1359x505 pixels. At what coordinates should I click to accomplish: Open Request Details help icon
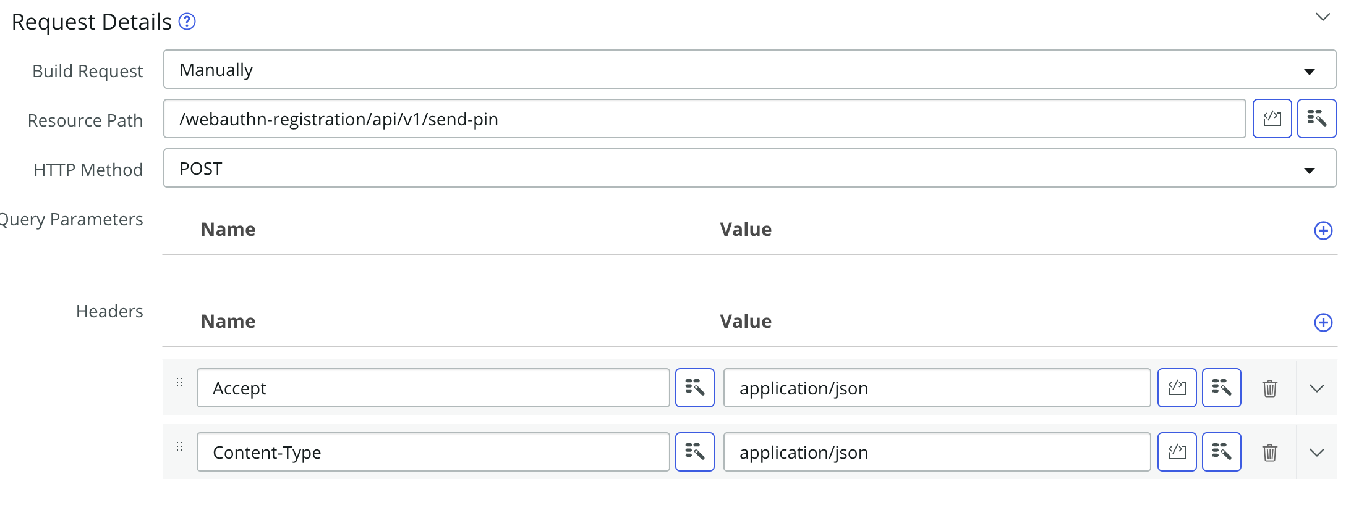187,22
